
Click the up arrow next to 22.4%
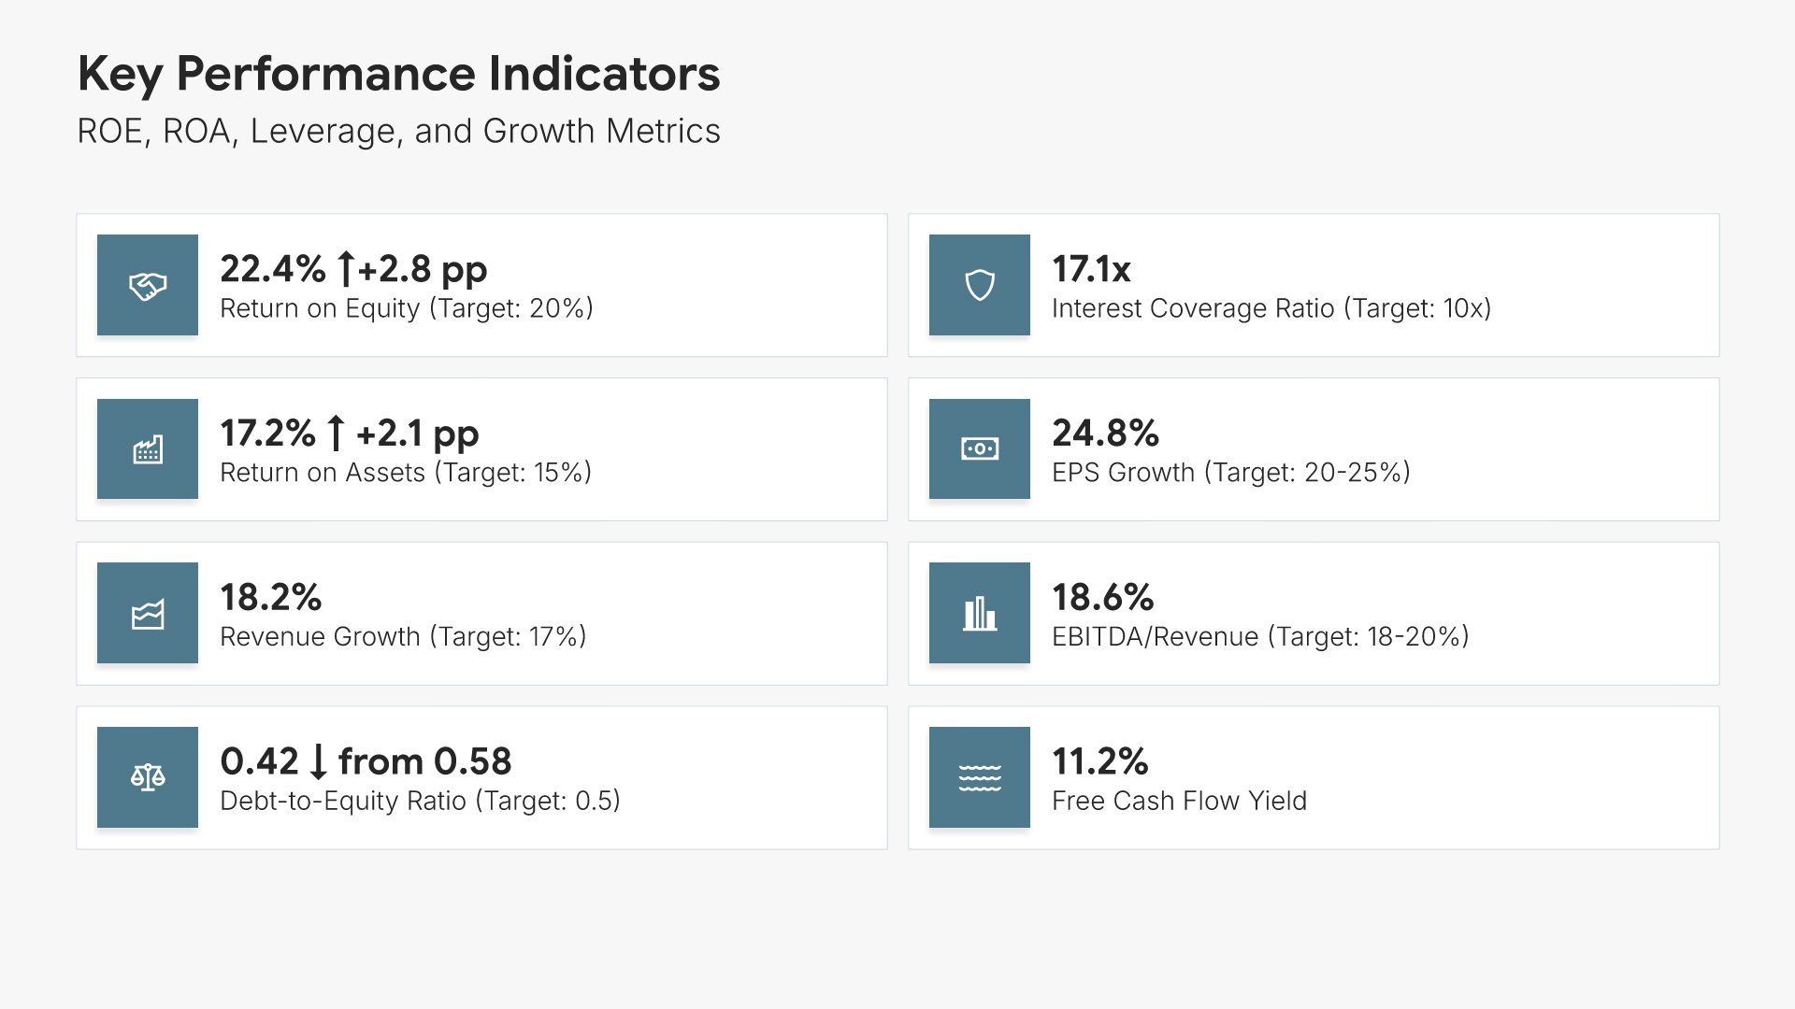pos(346,269)
